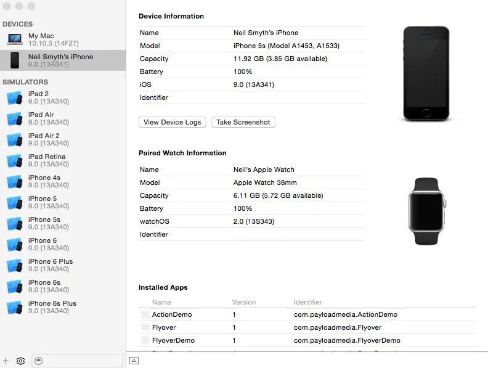The image size is (488, 368).
Task: Select the iPhone 4s simulator
Action: (48, 182)
